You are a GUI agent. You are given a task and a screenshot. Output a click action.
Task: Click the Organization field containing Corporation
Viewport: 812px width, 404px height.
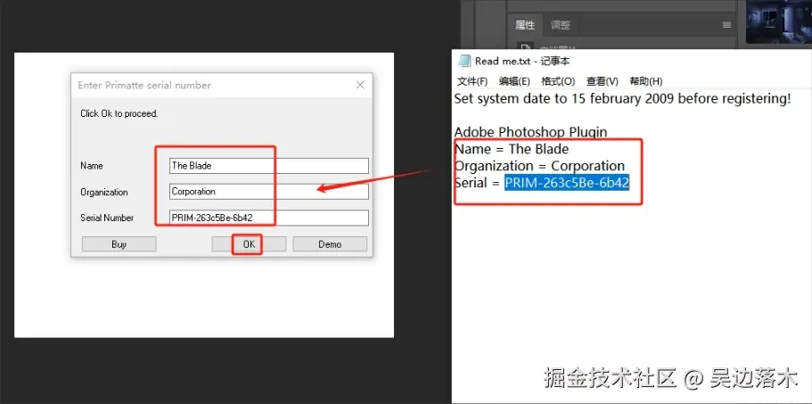pyautogui.click(x=269, y=192)
